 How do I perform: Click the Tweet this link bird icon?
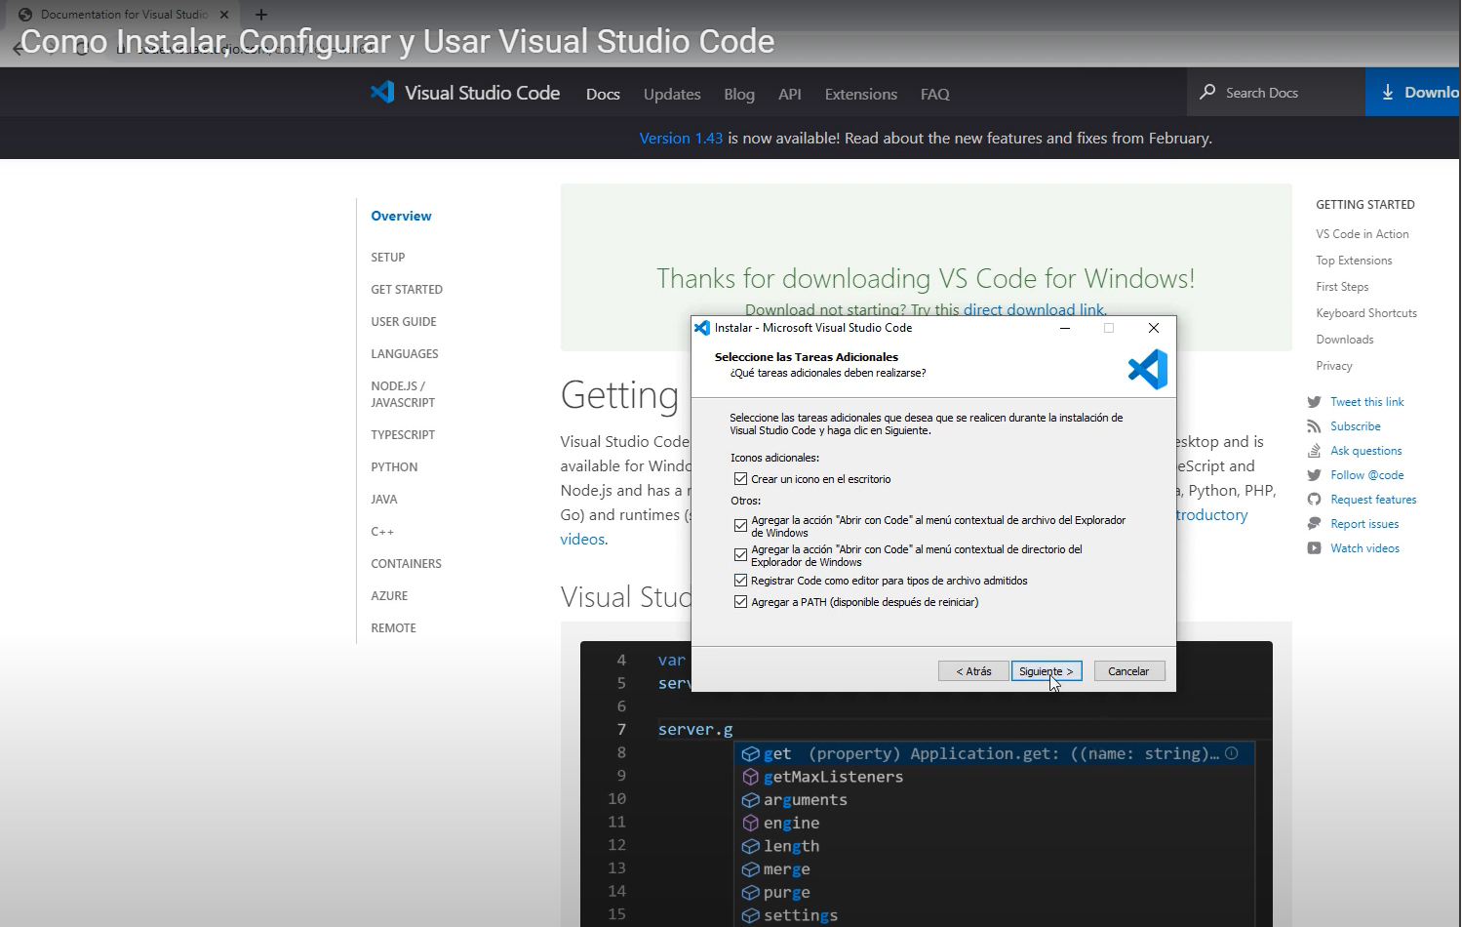[x=1314, y=401]
